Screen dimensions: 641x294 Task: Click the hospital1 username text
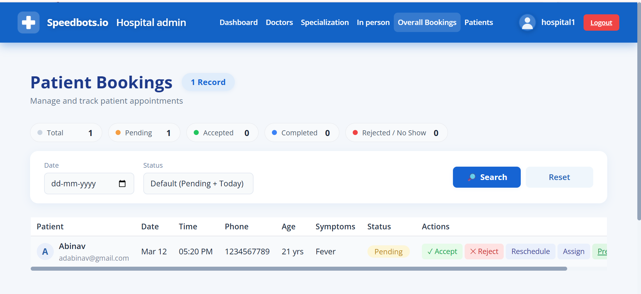click(558, 22)
